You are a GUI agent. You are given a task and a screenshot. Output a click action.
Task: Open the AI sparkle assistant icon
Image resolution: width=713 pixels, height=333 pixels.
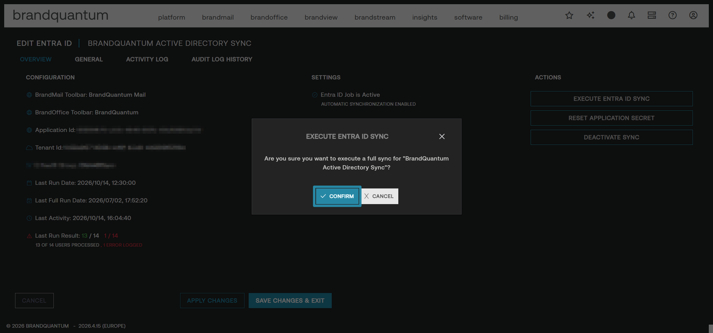pyautogui.click(x=590, y=15)
